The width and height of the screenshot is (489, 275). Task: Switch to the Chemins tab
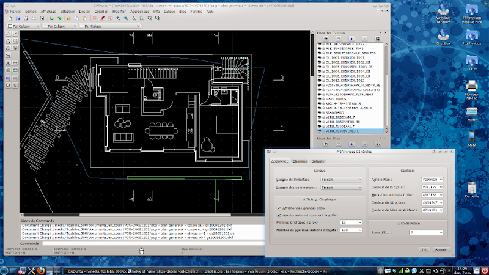click(300, 161)
